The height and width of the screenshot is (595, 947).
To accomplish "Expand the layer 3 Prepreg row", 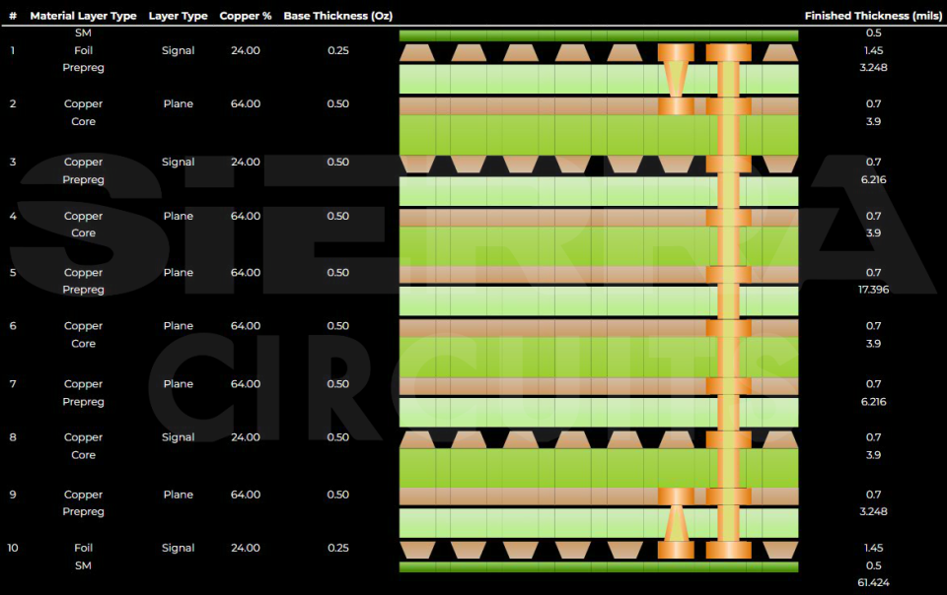I will point(84,179).
